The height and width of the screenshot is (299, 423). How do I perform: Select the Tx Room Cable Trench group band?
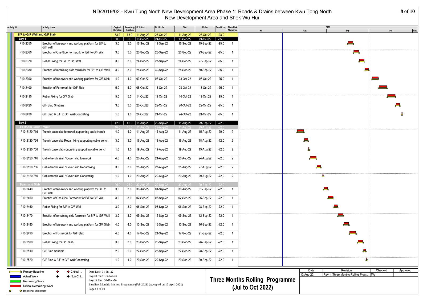pyautogui.click(x=127, y=127)
